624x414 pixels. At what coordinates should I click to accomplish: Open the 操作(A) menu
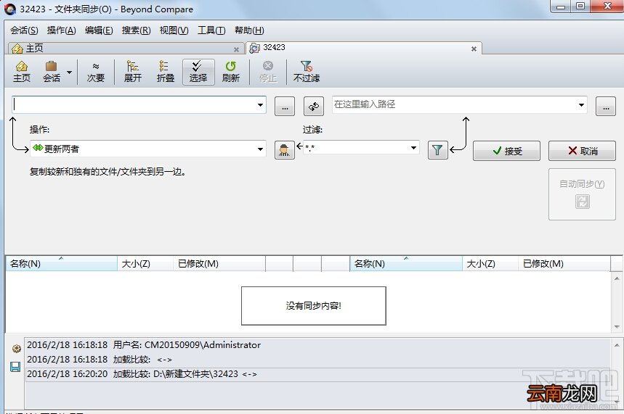point(61,30)
